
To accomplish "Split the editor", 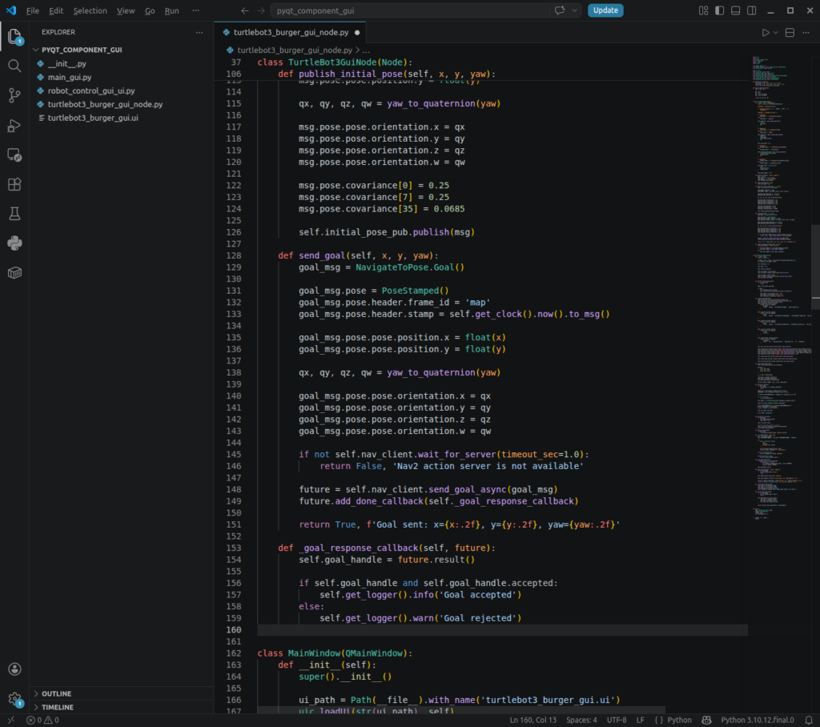I will 790,33.
